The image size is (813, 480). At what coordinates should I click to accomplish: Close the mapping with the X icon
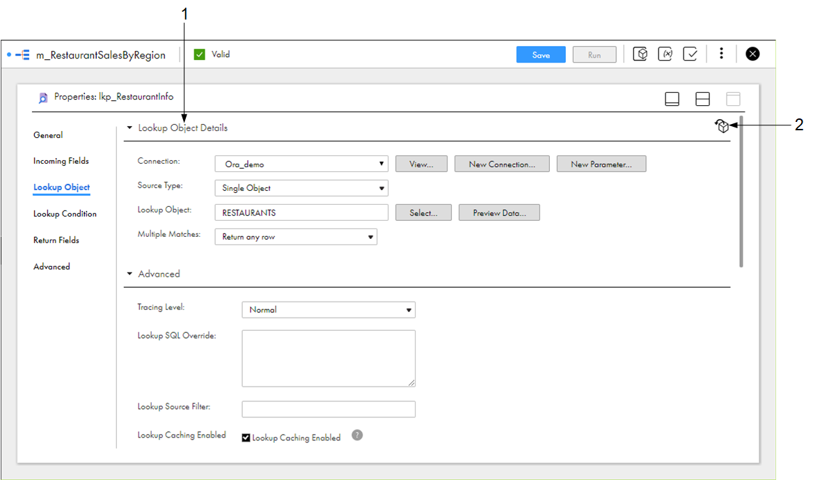coord(752,54)
